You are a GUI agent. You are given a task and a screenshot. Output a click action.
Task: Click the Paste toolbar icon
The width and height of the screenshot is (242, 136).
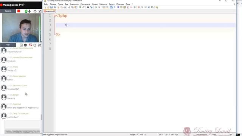[76, 7]
